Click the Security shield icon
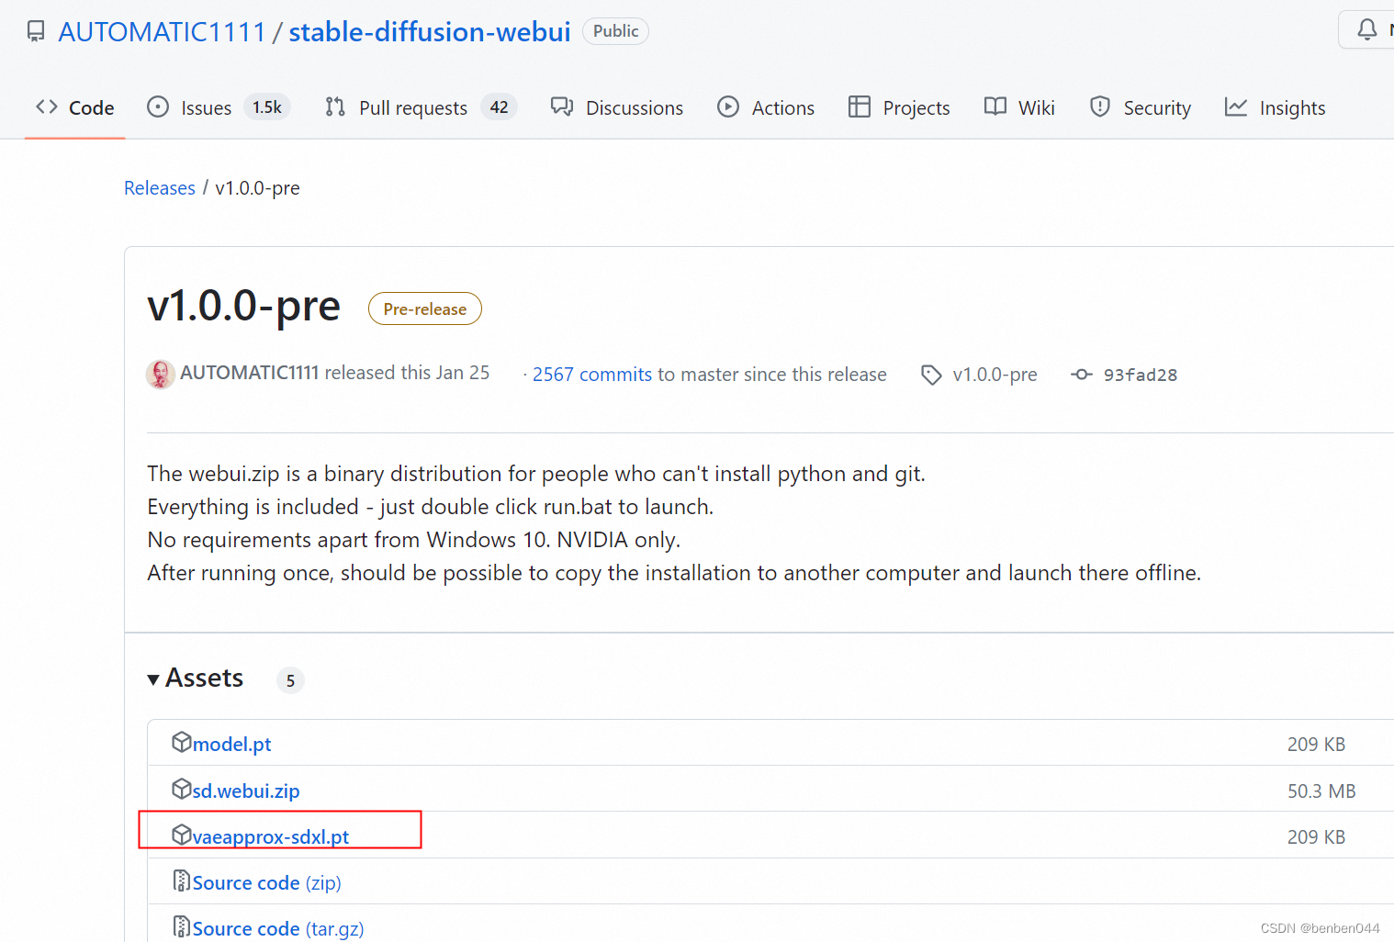This screenshot has width=1394, height=942. point(1100,107)
